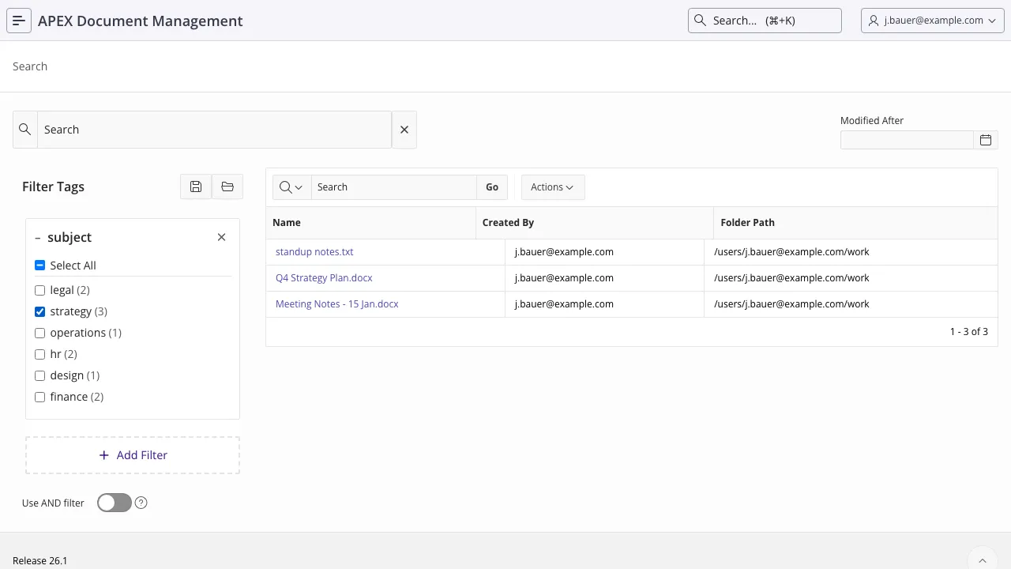Enable the Use AND filter switch
The width and height of the screenshot is (1011, 569).
(x=115, y=503)
